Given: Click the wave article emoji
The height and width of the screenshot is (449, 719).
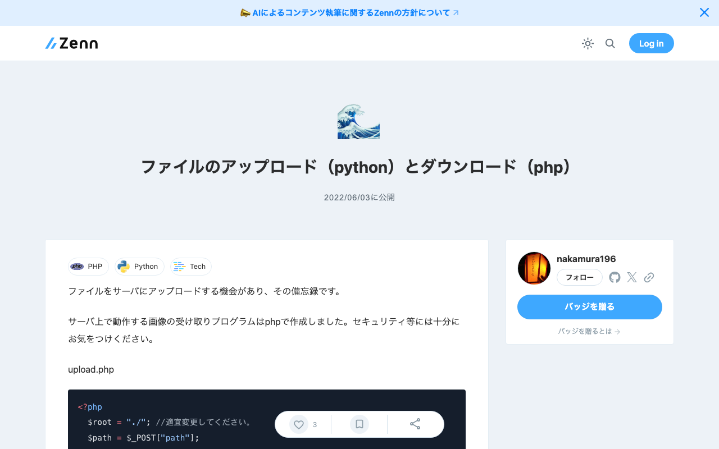Looking at the screenshot, I should click(359, 121).
